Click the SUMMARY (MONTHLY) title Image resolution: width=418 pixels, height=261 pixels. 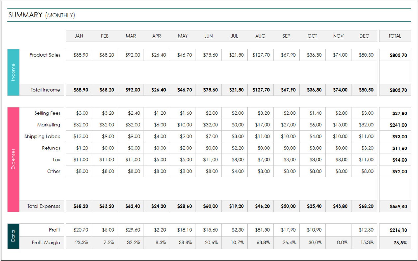tap(42, 15)
